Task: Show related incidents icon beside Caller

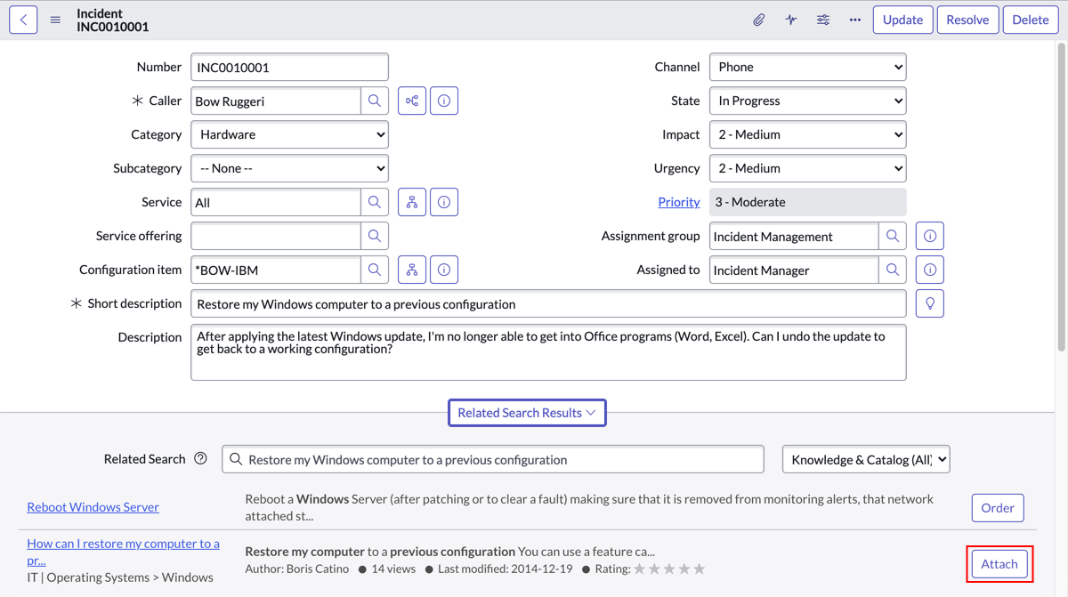Action: tap(412, 101)
